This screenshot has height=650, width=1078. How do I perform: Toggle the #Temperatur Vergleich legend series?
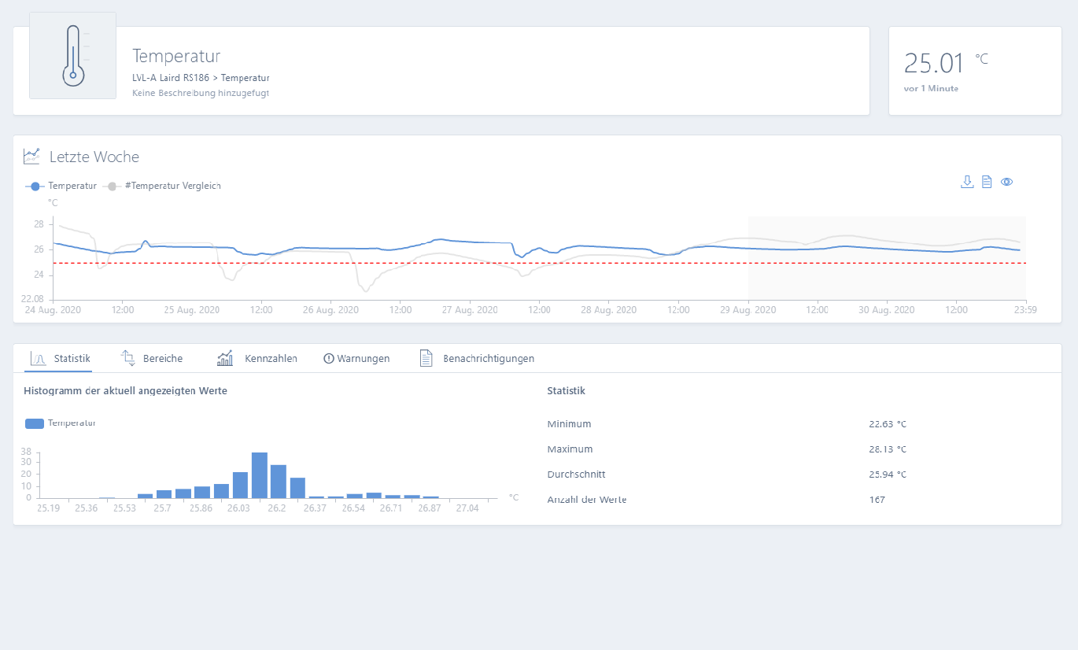(164, 187)
